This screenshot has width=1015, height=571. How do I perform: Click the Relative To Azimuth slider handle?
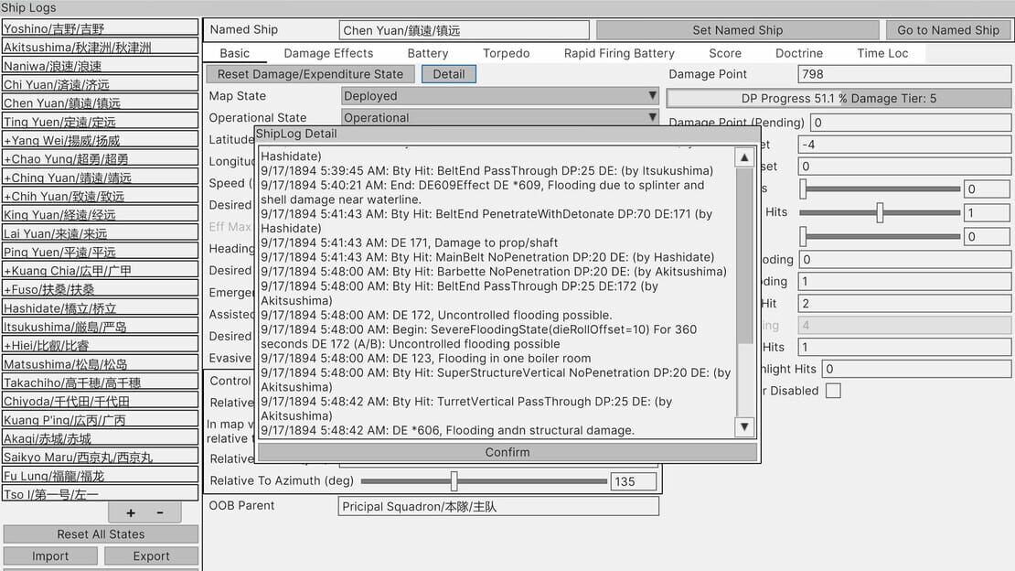tap(454, 481)
